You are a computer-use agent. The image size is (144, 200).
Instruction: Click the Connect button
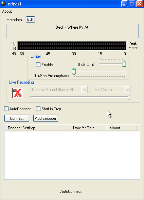pyautogui.click(x=17, y=118)
